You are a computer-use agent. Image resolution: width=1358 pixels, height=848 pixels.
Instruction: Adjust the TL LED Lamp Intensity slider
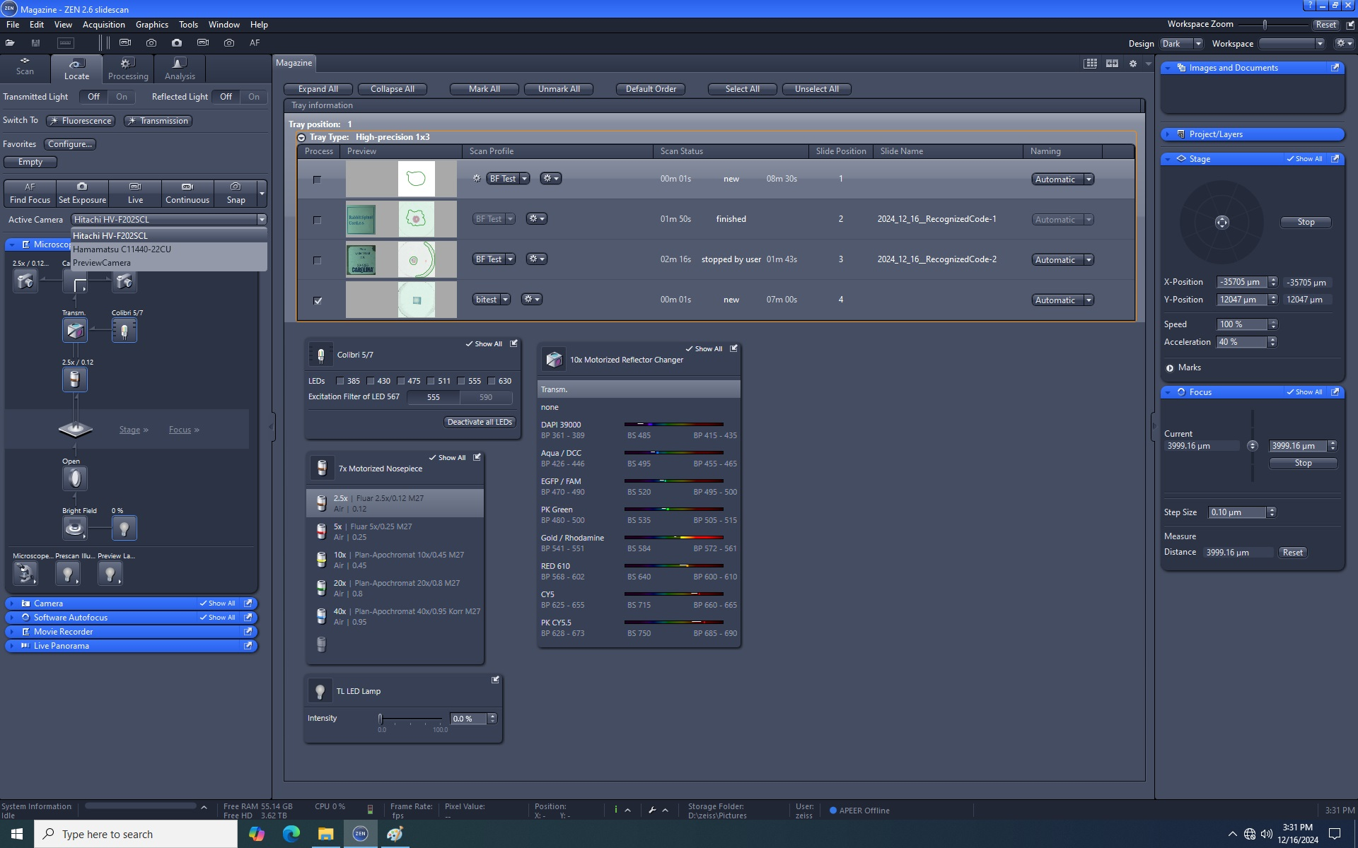pyautogui.click(x=381, y=719)
